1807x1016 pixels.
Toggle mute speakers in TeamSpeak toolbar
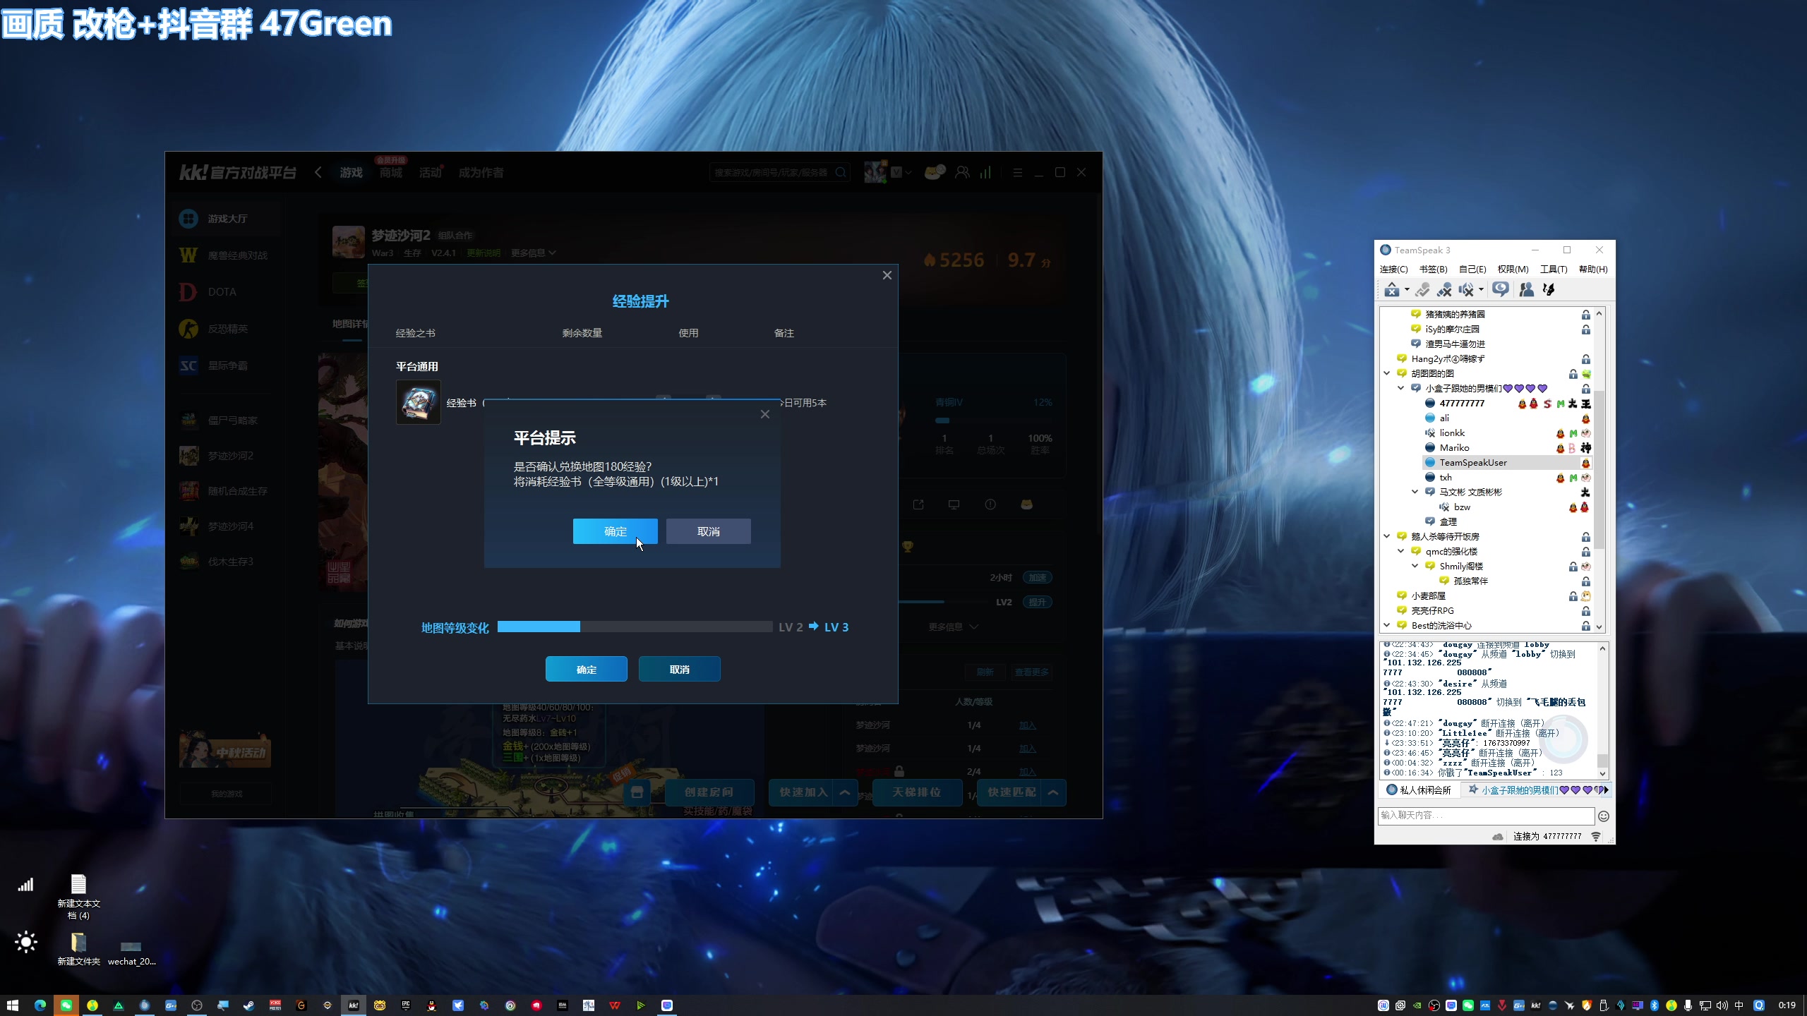(x=1466, y=290)
